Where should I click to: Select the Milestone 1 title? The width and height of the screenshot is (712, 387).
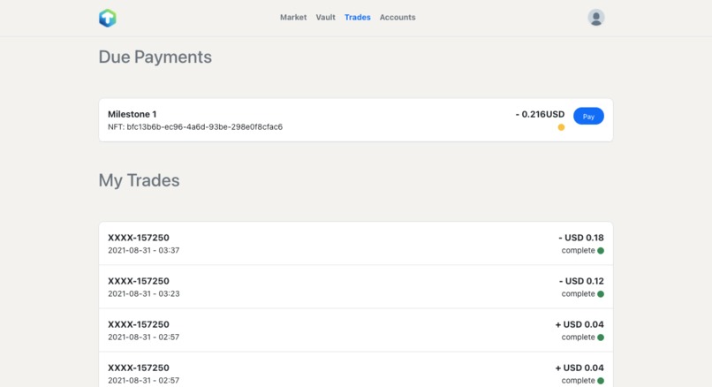coord(133,114)
